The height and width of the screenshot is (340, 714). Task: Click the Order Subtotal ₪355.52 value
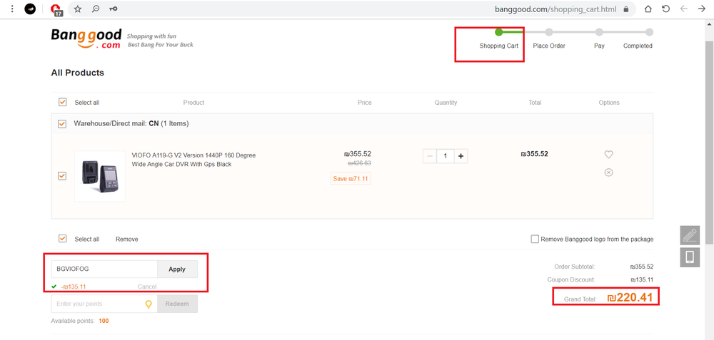click(642, 267)
